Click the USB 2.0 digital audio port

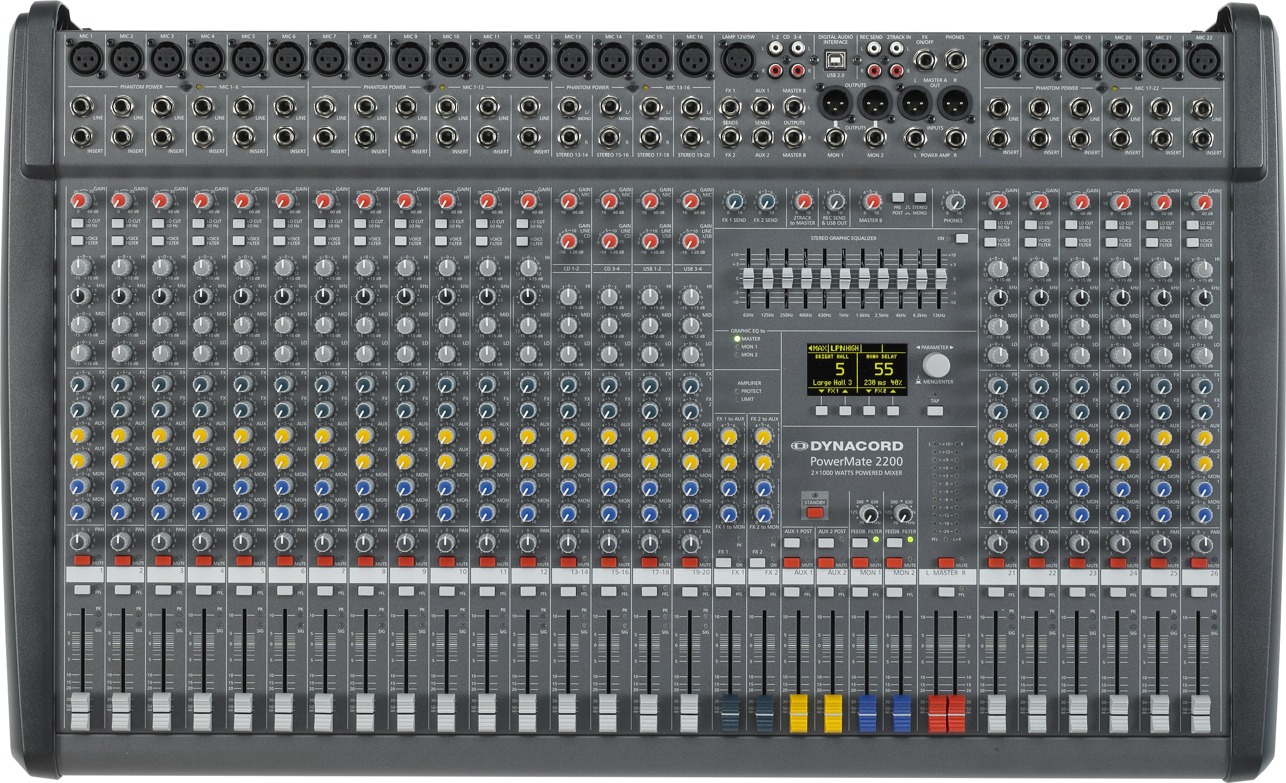coord(835,61)
